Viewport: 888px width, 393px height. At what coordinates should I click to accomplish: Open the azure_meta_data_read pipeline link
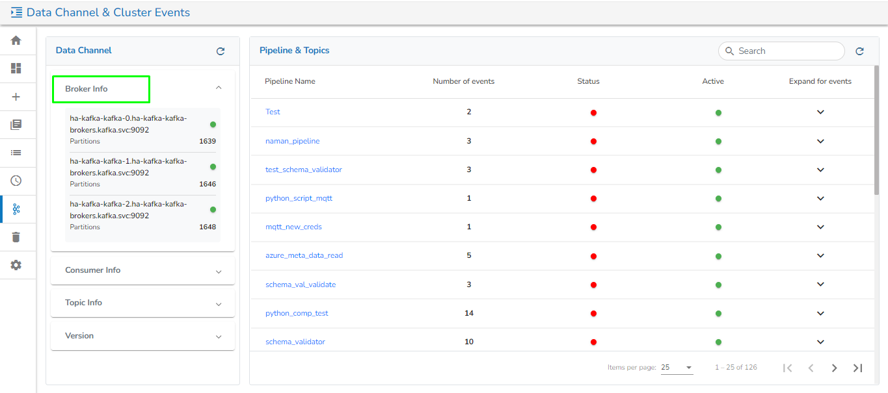[x=304, y=255]
